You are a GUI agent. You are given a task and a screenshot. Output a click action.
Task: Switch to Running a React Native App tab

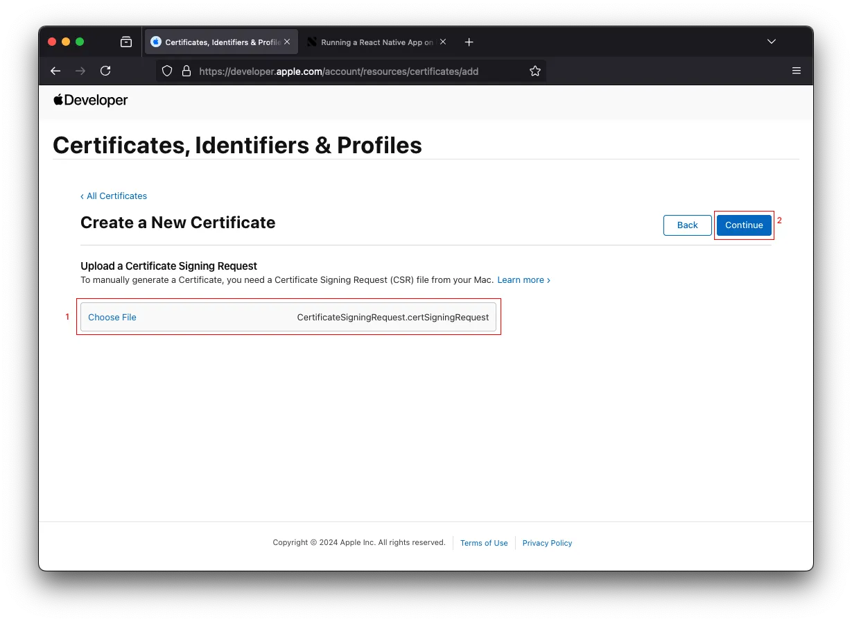pyautogui.click(x=377, y=42)
